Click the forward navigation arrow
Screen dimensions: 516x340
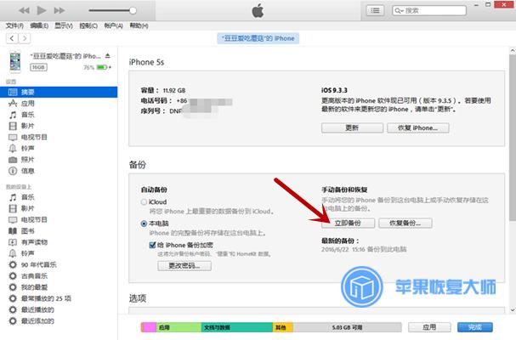pos(25,38)
